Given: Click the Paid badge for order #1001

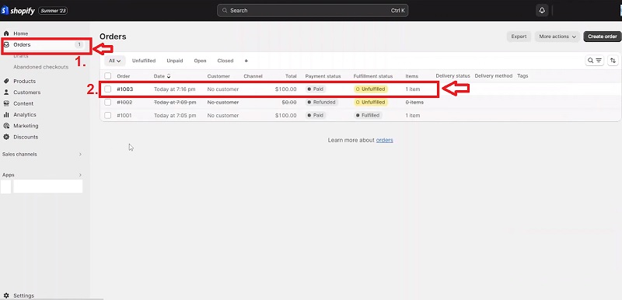Looking at the screenshot, I should [x=316, y=115].
